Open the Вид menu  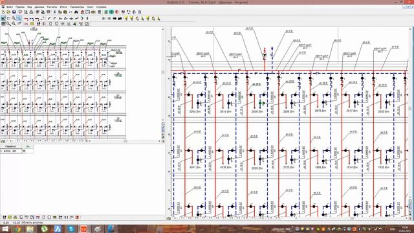(x=30, y=7)
